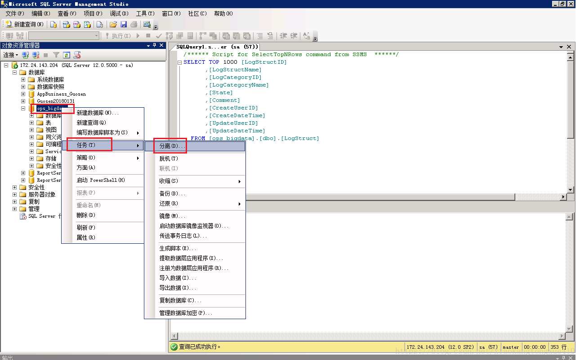Screen dimensions: 580x360
Task: Choose 脱机(T) in the Tasks submenu
Action: point(195,158)
